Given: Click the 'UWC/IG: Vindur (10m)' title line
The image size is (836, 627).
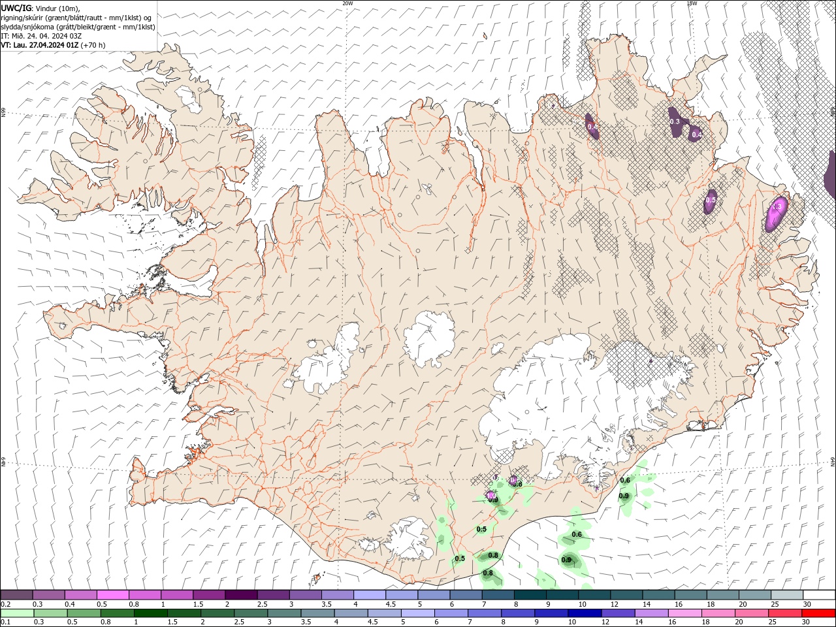Looking at the screenshot, I should [40, 8].
